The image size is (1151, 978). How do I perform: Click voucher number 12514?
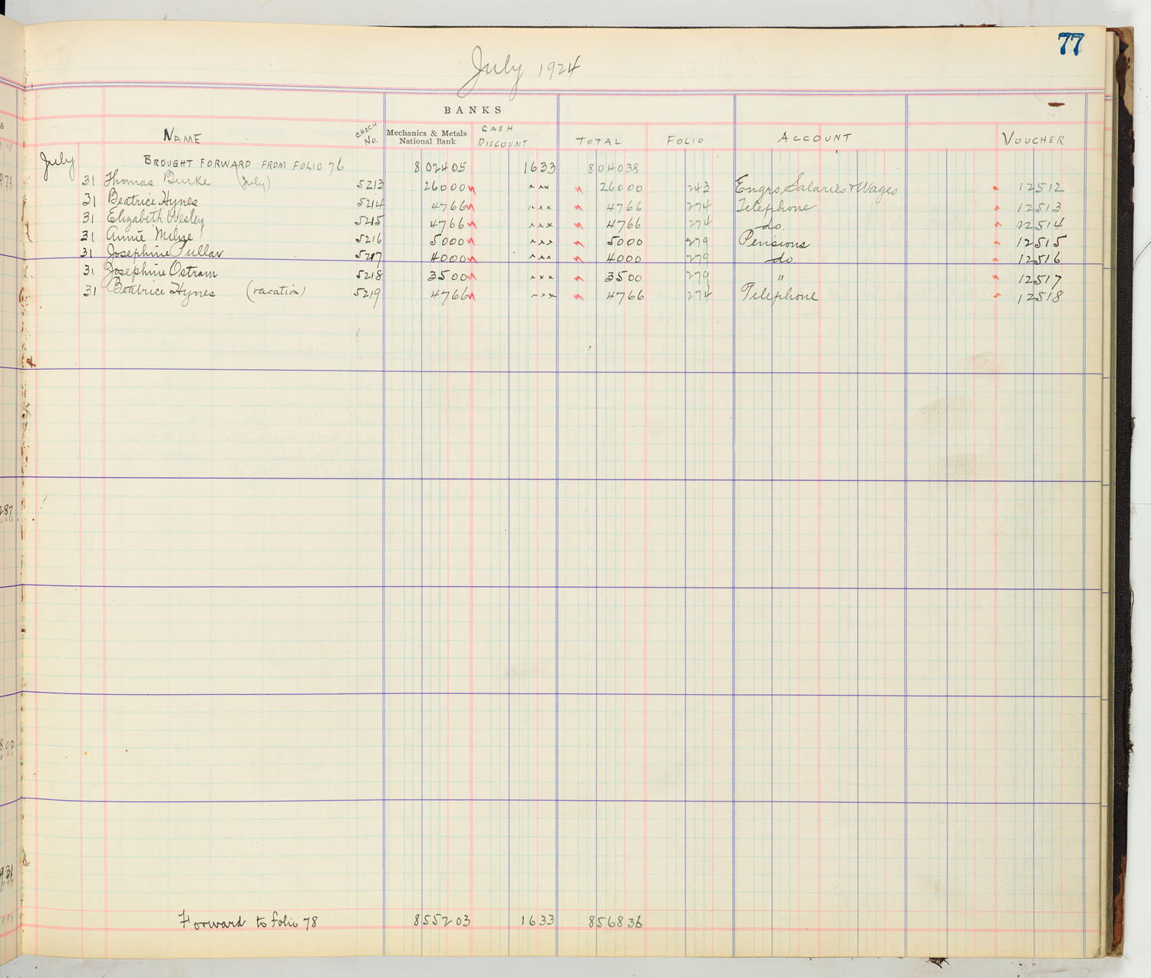[x=1040, y=225]
